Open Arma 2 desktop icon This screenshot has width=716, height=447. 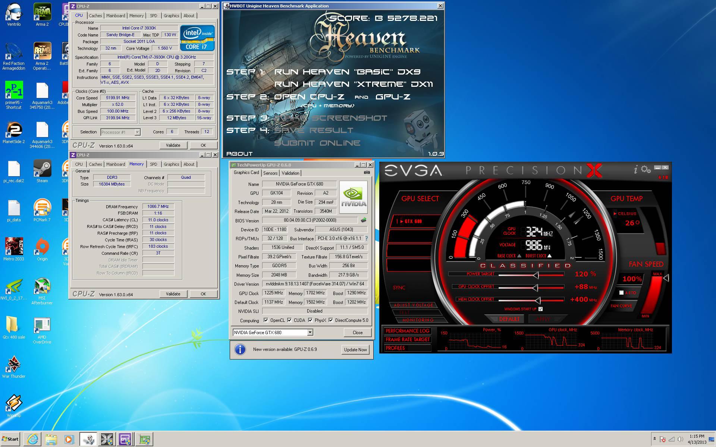tap(42, 15)
